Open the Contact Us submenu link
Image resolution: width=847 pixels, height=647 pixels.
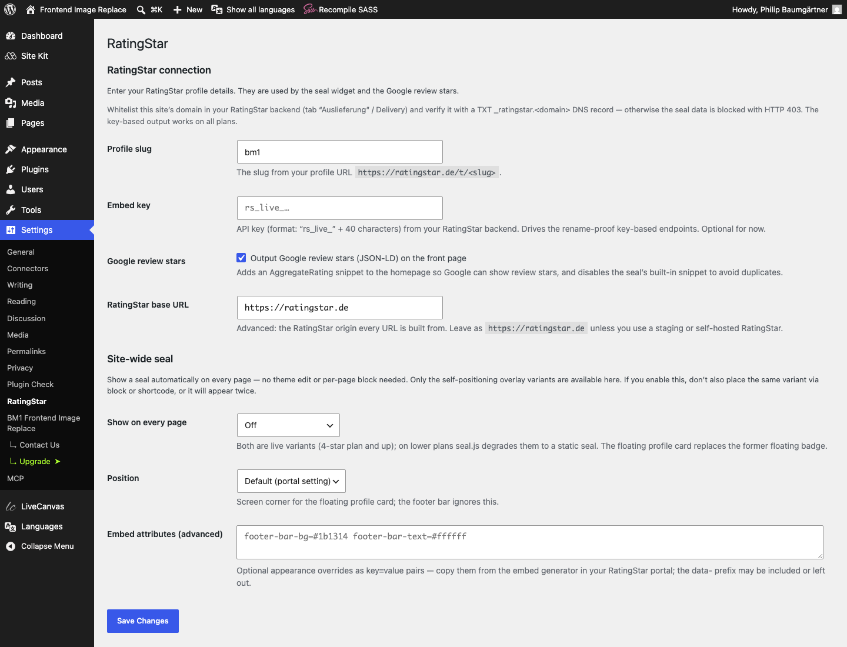(x=39, y=445)
